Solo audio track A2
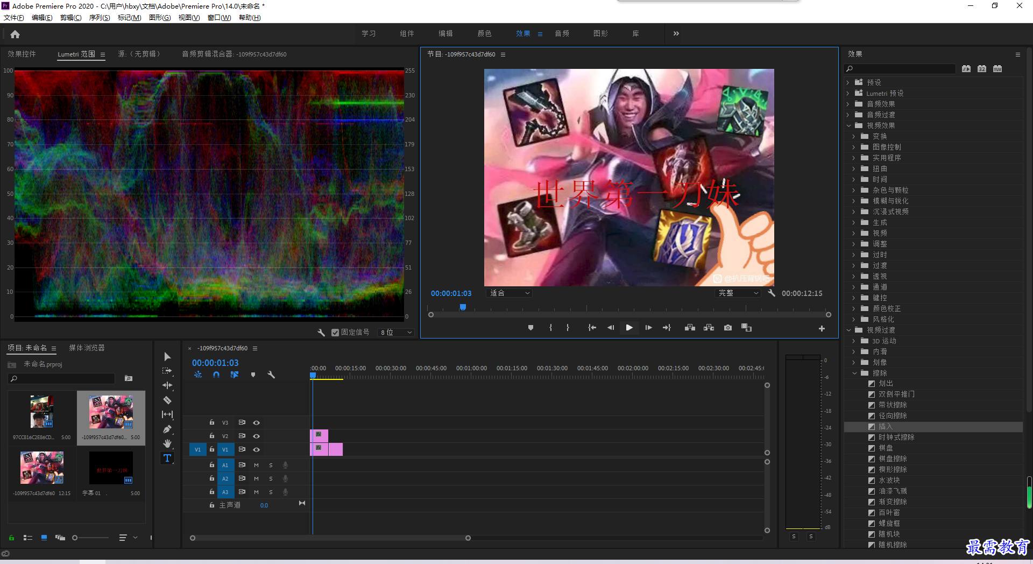The width and height of the screenshot is (1033, 564). [271, 478]
